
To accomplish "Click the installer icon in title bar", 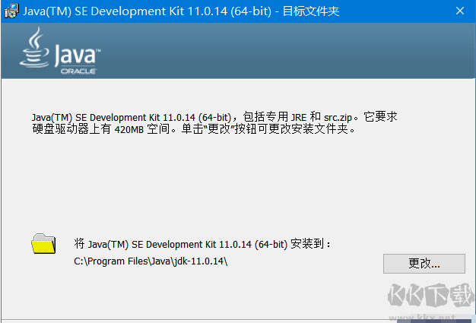I will point(11,11).
